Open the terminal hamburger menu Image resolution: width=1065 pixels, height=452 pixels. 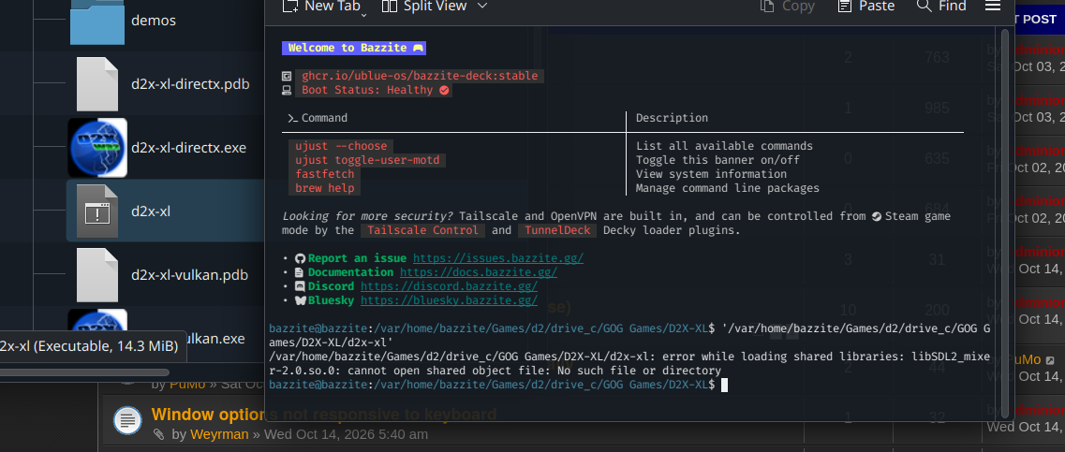(x=992, y=7)
